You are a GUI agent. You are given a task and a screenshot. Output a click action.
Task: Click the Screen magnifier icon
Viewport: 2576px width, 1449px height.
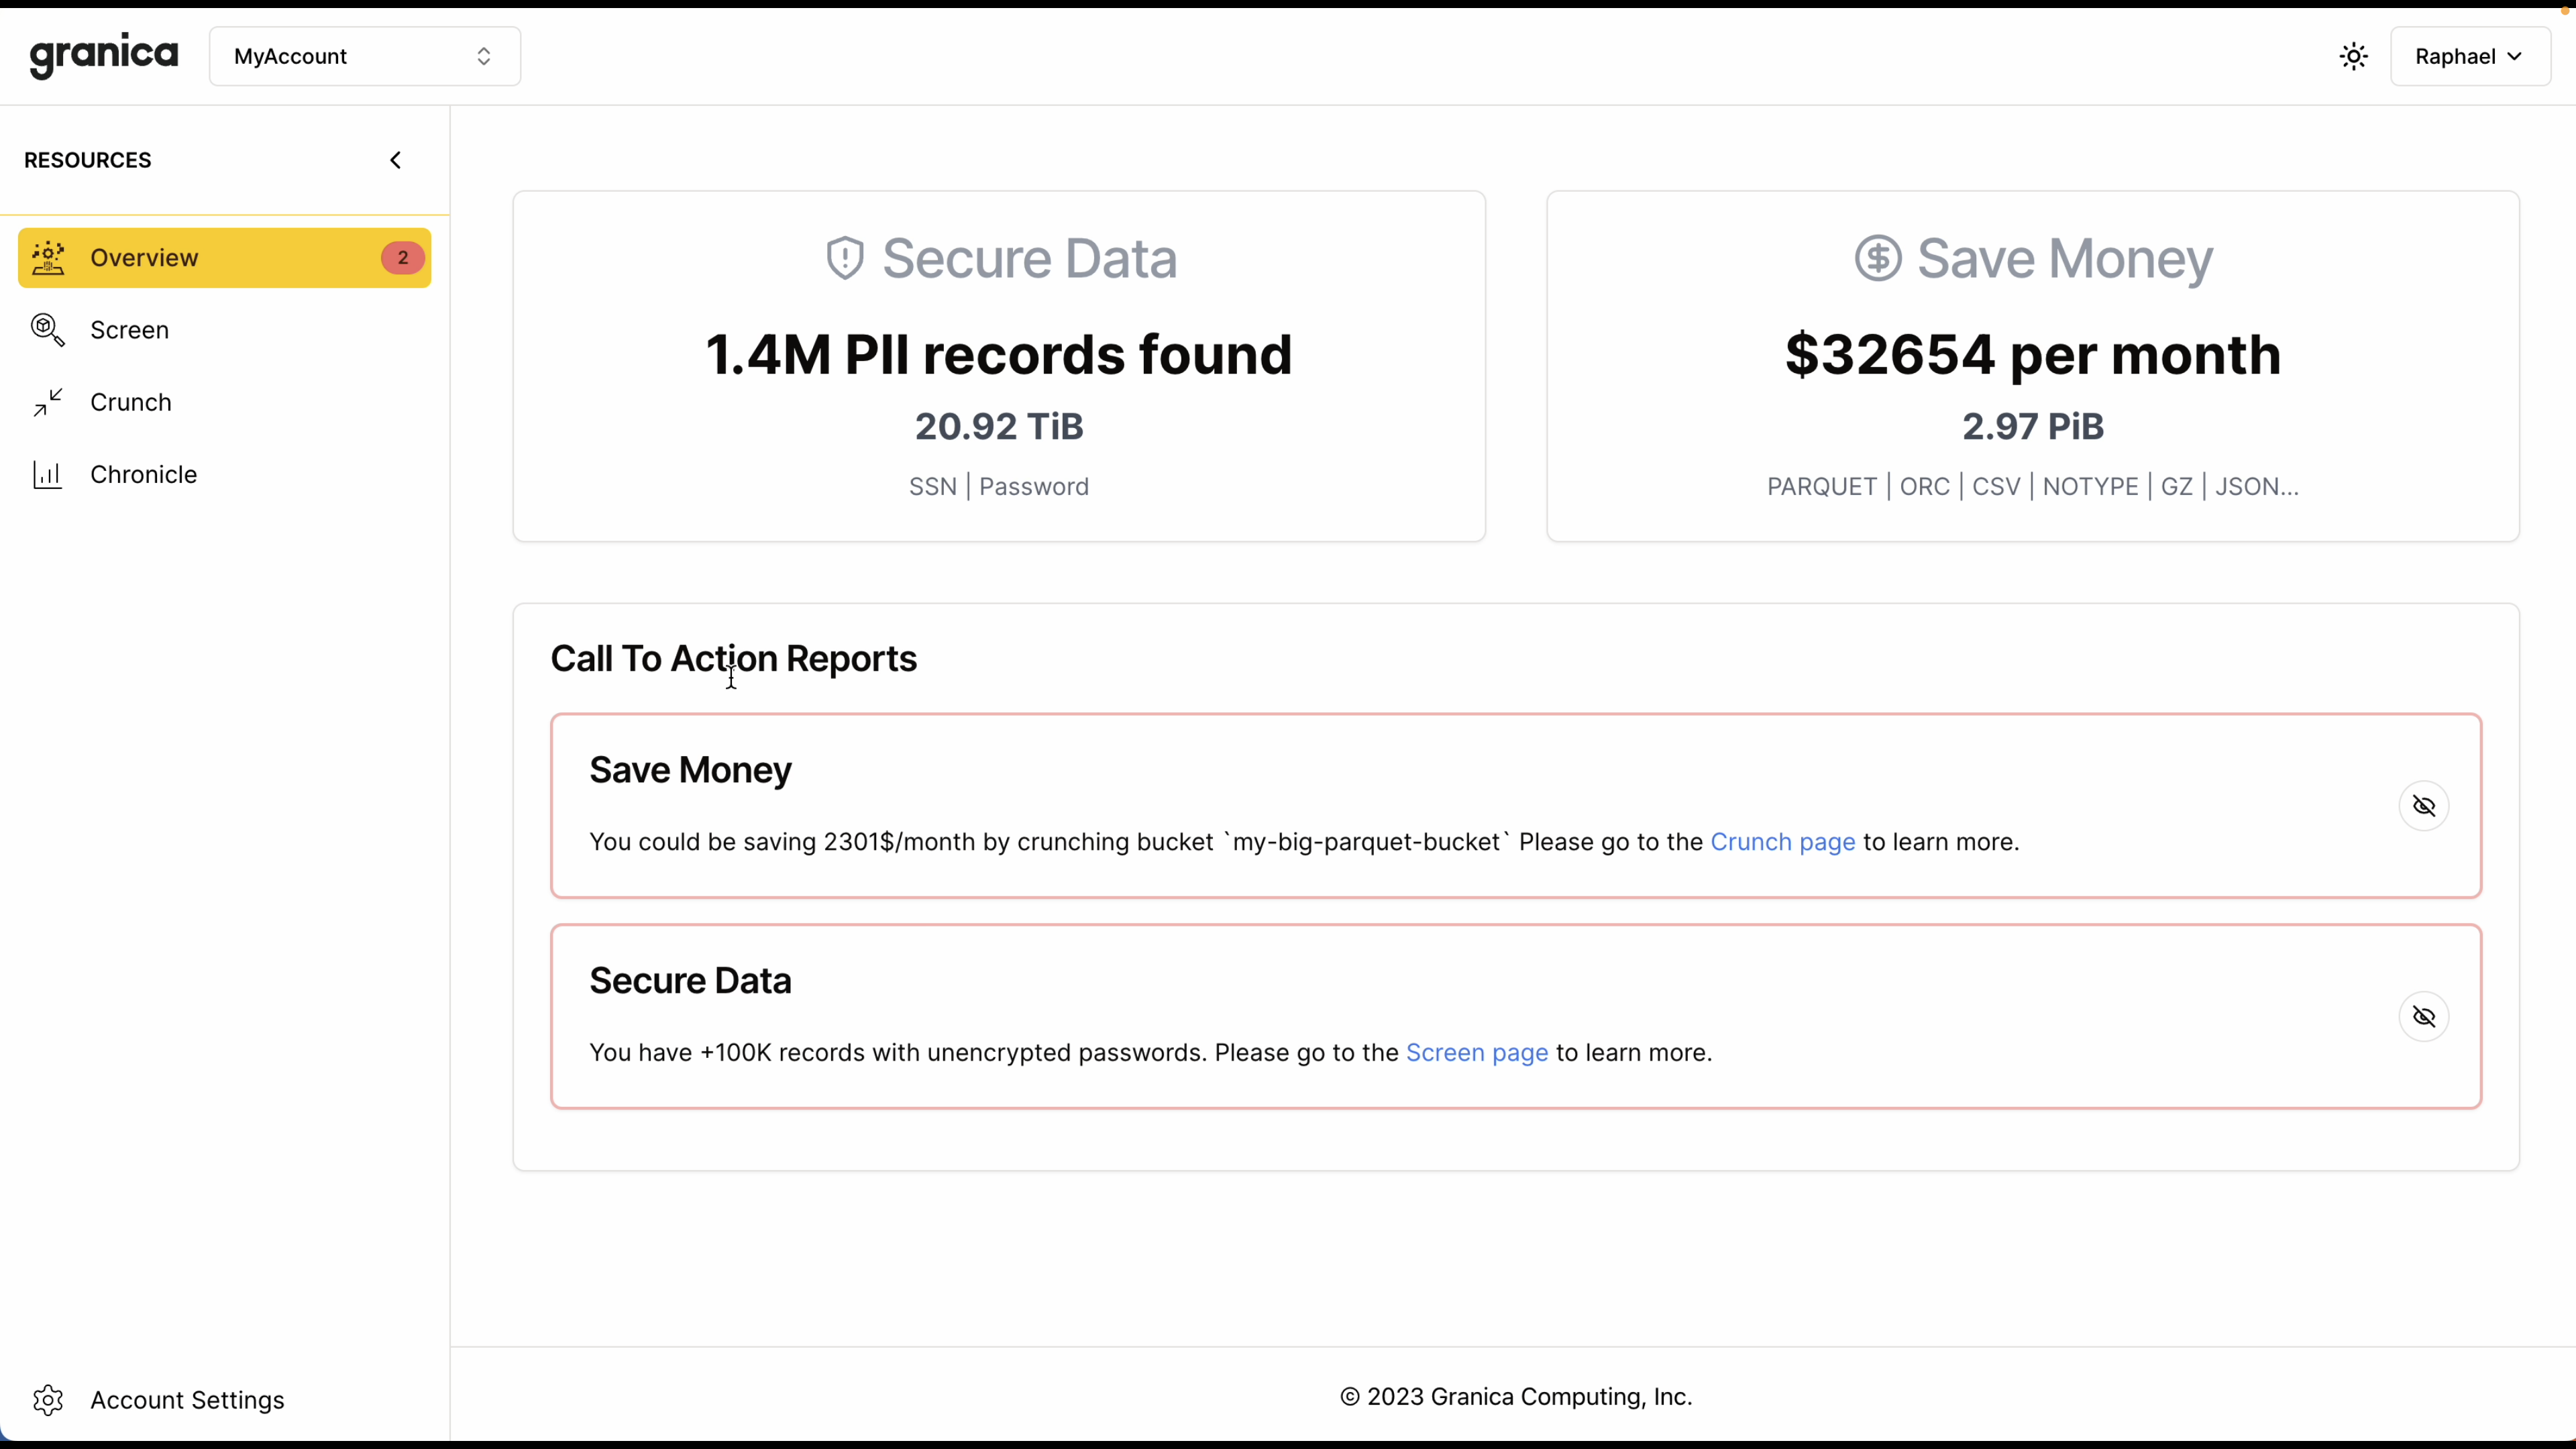tap(48, 330)
